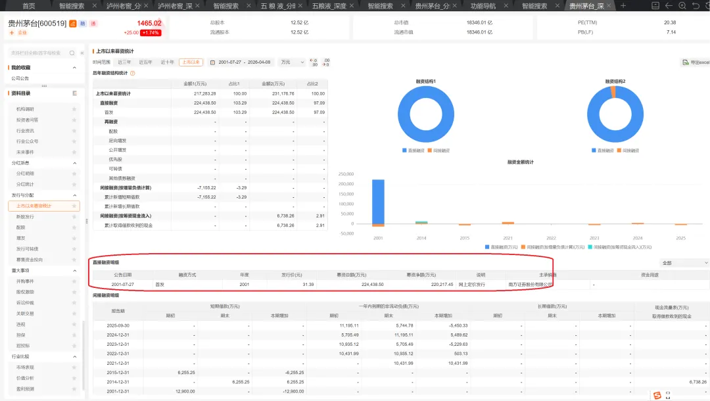The width and height of the screenshot is (710, 401).
Task: Select the 近五年 time range
Action: 146,62
